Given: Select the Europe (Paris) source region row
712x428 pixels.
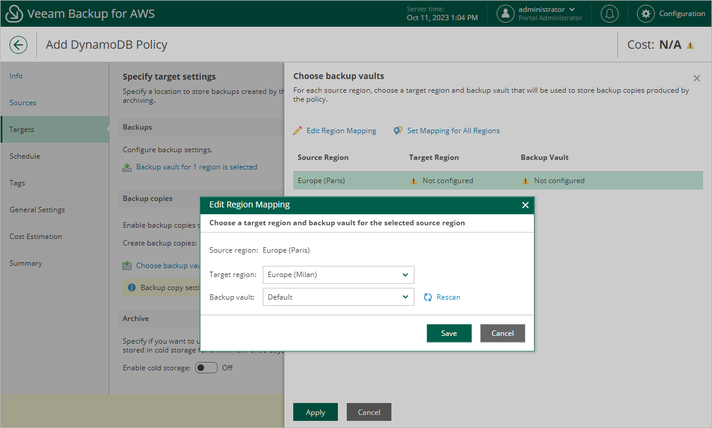Looking at the screenshot, I should pos(498,181).
